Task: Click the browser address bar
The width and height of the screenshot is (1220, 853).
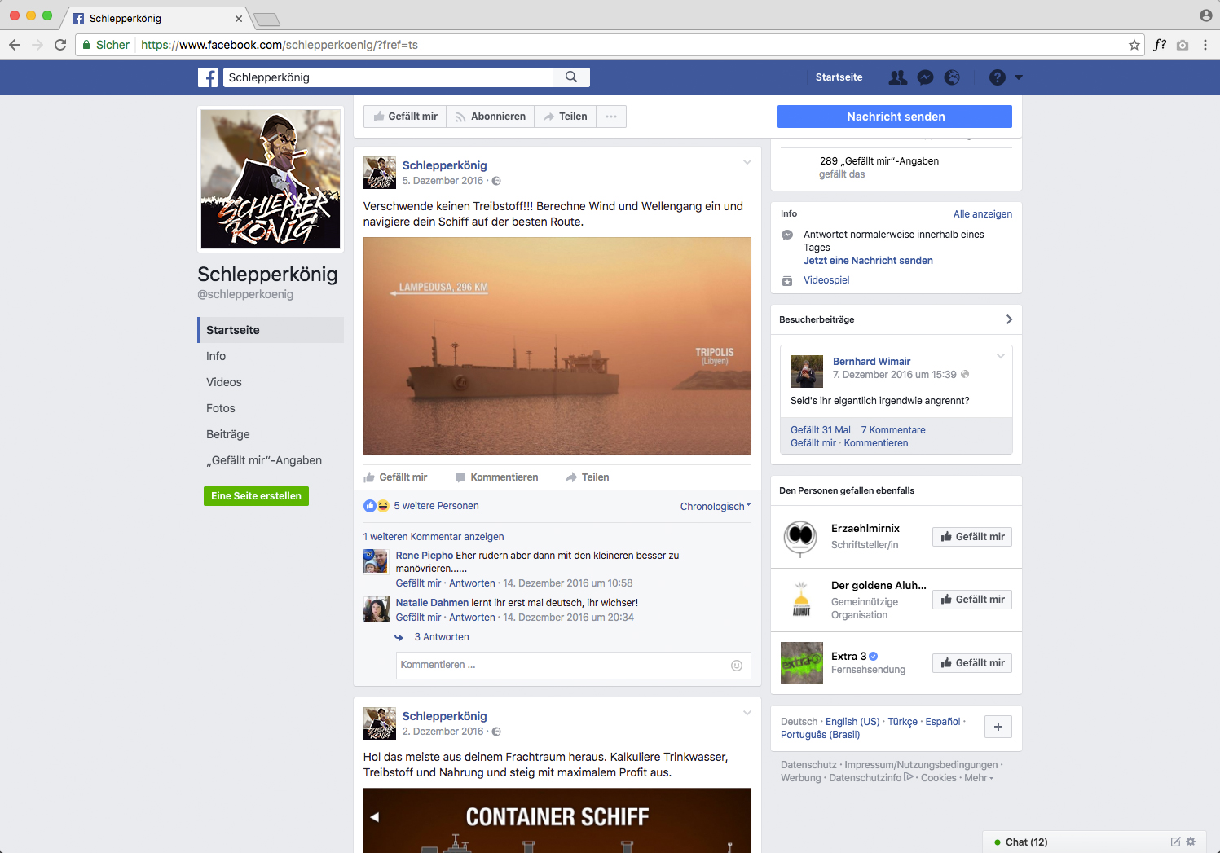Action: point(610,45)
